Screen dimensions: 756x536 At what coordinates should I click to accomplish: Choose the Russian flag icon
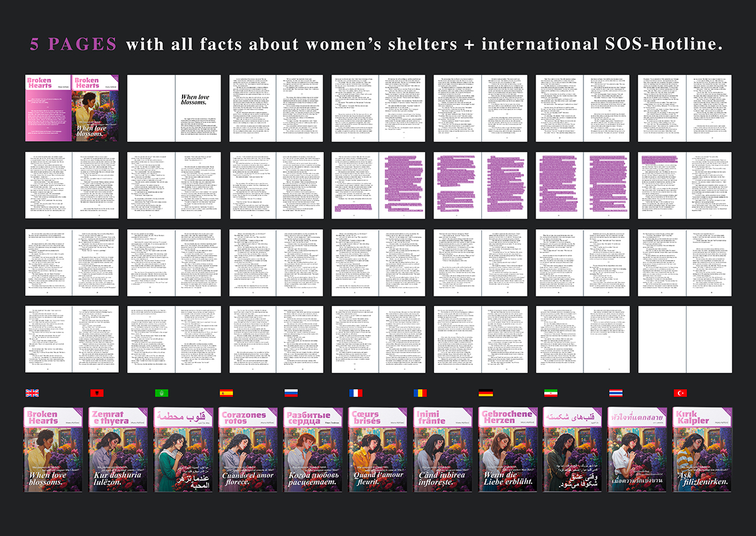click(291, 393)
